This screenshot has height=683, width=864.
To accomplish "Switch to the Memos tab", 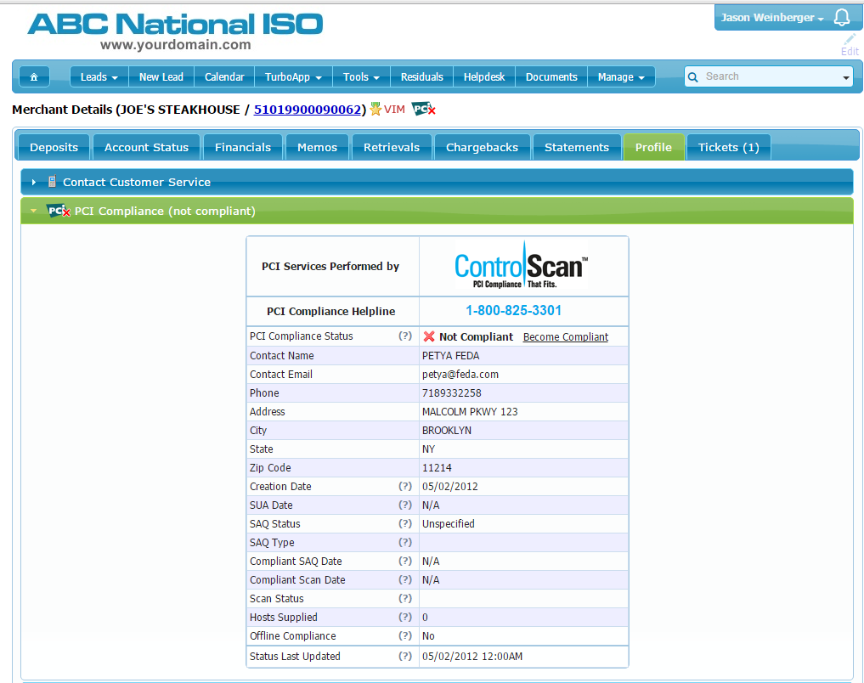I will [x=318, y=147].
